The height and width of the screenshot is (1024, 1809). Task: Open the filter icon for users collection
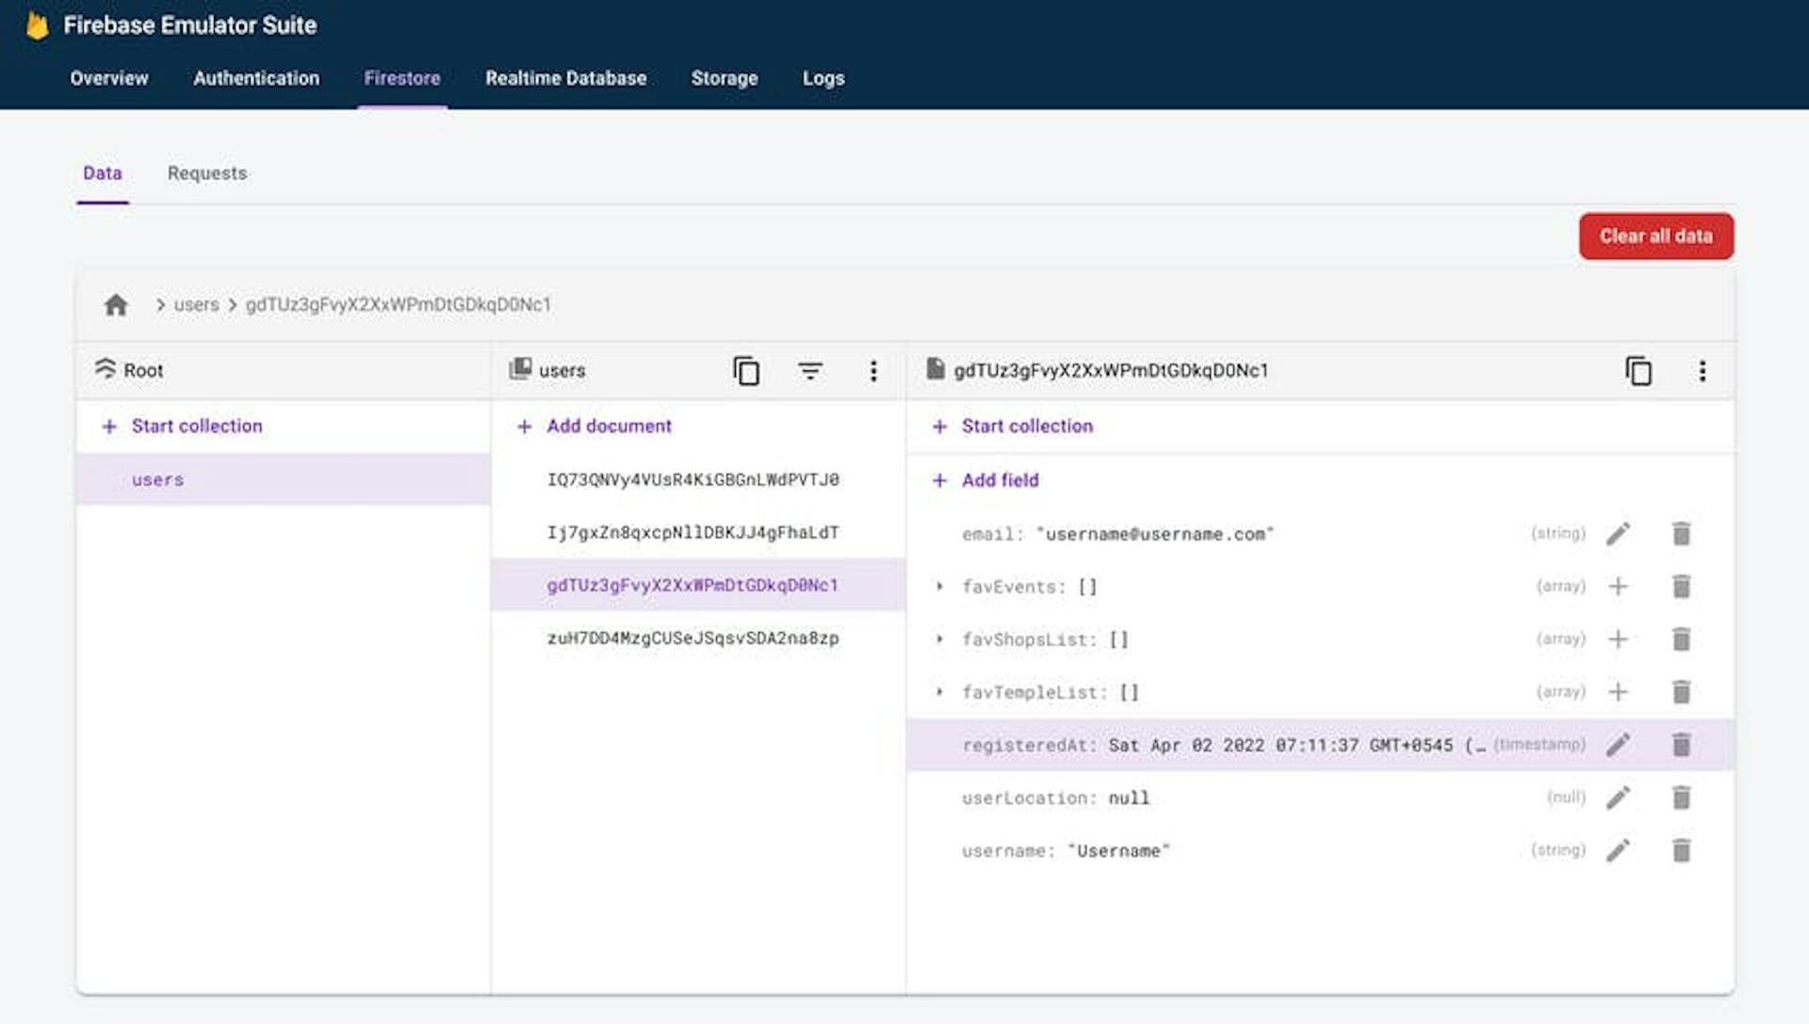tap(809, 371)
